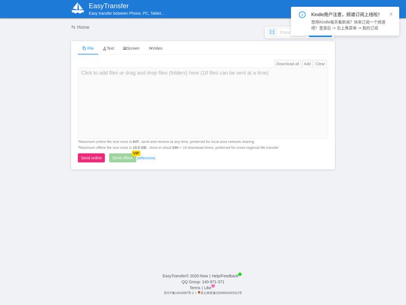Open the Terms link in footer

click(x=195, y=288)
